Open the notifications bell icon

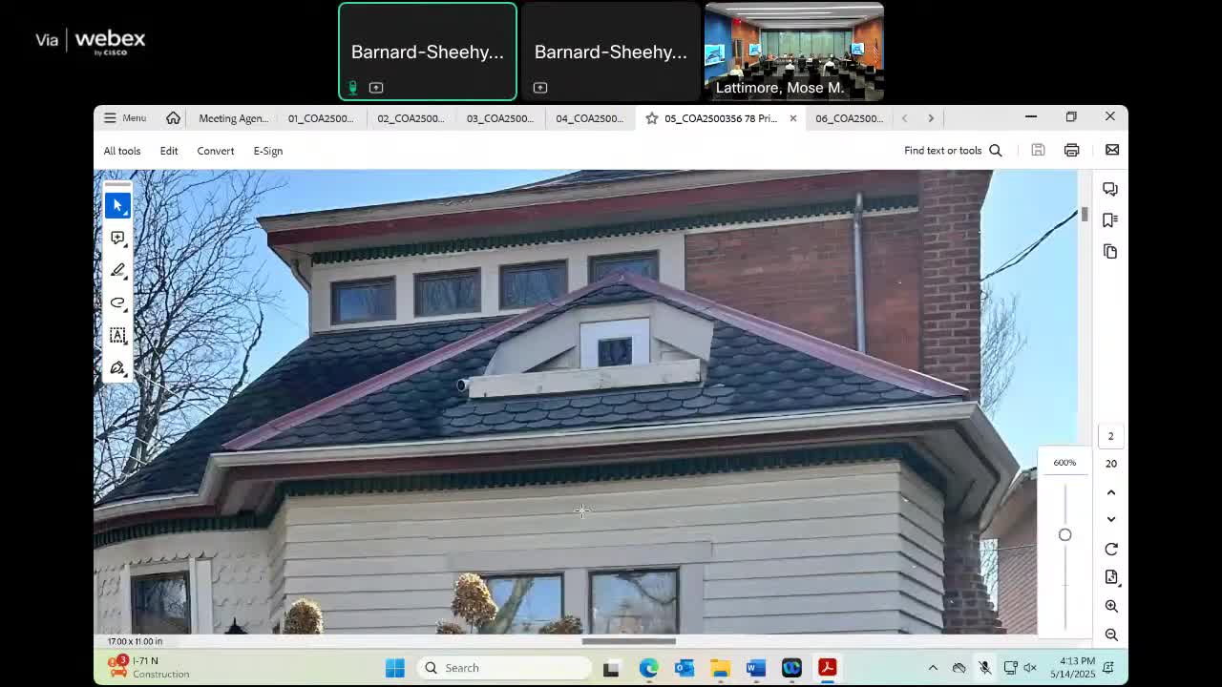click(x=1108, y=668)
